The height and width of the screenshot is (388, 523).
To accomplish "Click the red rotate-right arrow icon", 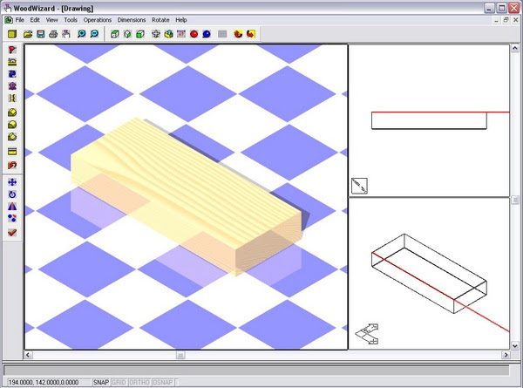I will [x=250, y=34].
